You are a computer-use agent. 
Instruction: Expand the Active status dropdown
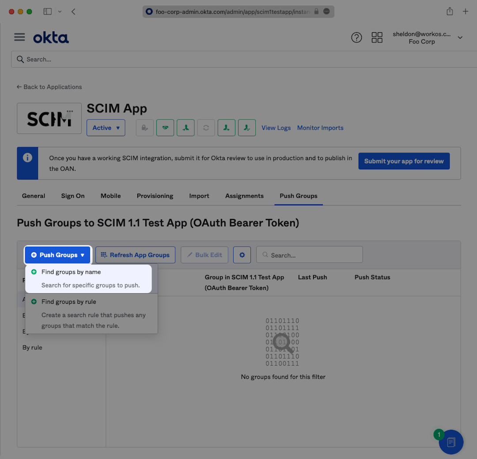[106, 128]
